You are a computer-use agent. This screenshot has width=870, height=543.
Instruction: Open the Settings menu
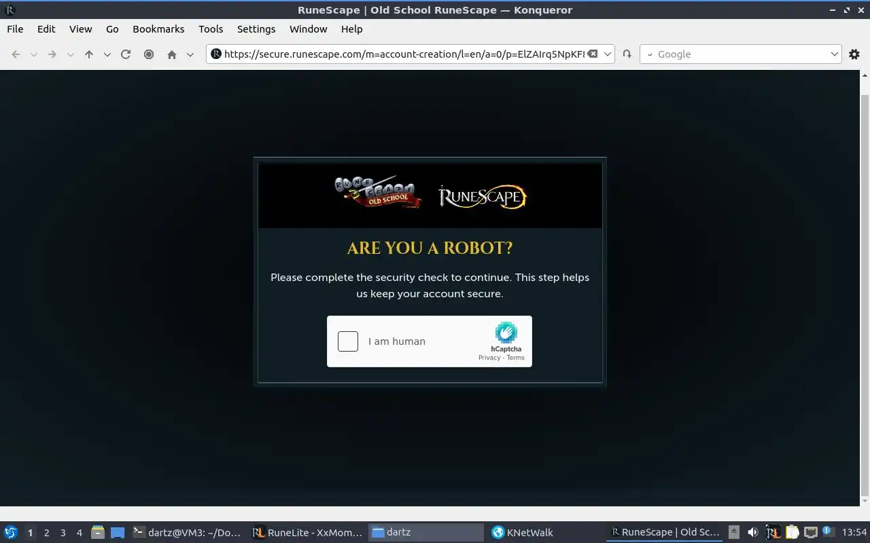[x=256, y=29]
